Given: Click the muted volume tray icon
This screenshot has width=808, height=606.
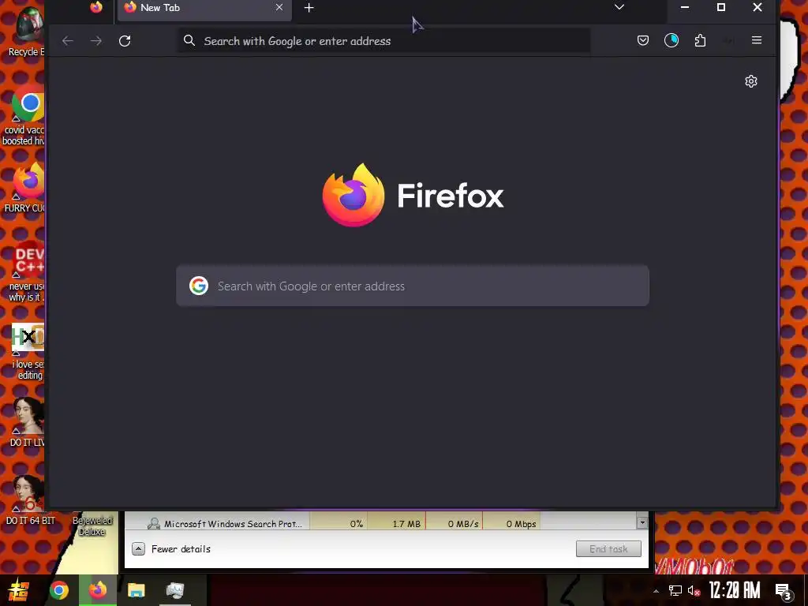Looking at the screenshot, I should 694,590.
